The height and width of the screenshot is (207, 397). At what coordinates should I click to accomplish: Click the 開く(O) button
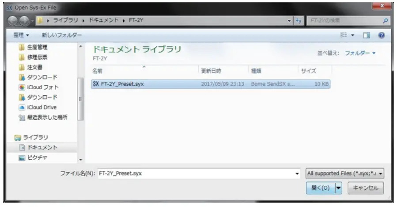point(321,188)
